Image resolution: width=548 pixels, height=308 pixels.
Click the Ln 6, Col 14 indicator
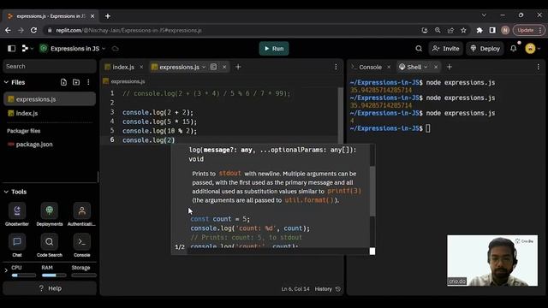point(295,289)
